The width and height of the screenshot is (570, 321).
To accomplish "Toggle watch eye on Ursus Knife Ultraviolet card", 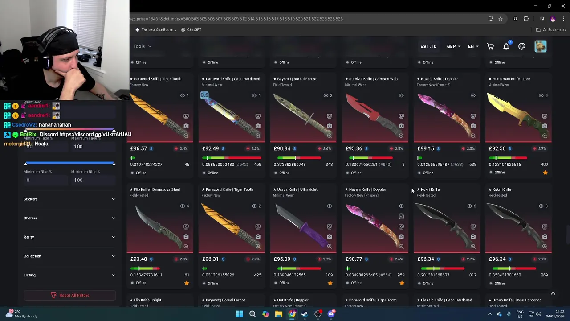I will (330, 206).
